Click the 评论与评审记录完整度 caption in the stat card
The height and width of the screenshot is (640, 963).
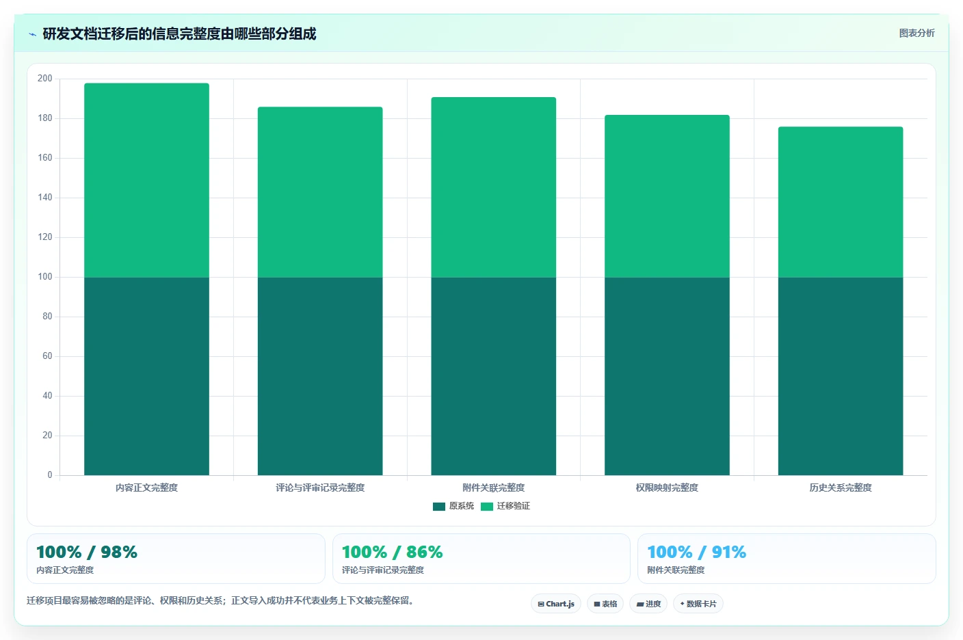383,570
